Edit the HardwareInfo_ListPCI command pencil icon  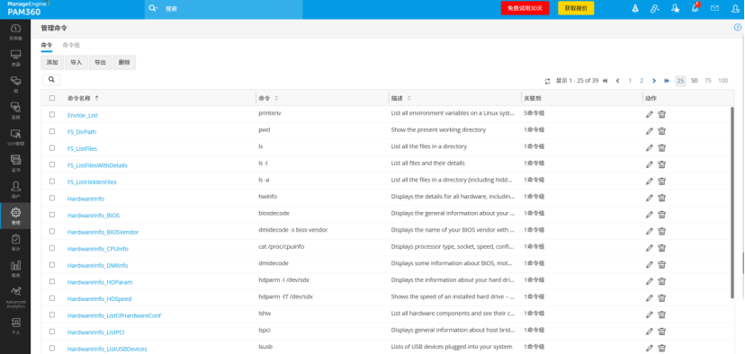[x=649, y=332]
